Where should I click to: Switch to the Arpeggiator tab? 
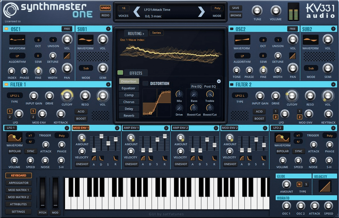pos(18,183)
